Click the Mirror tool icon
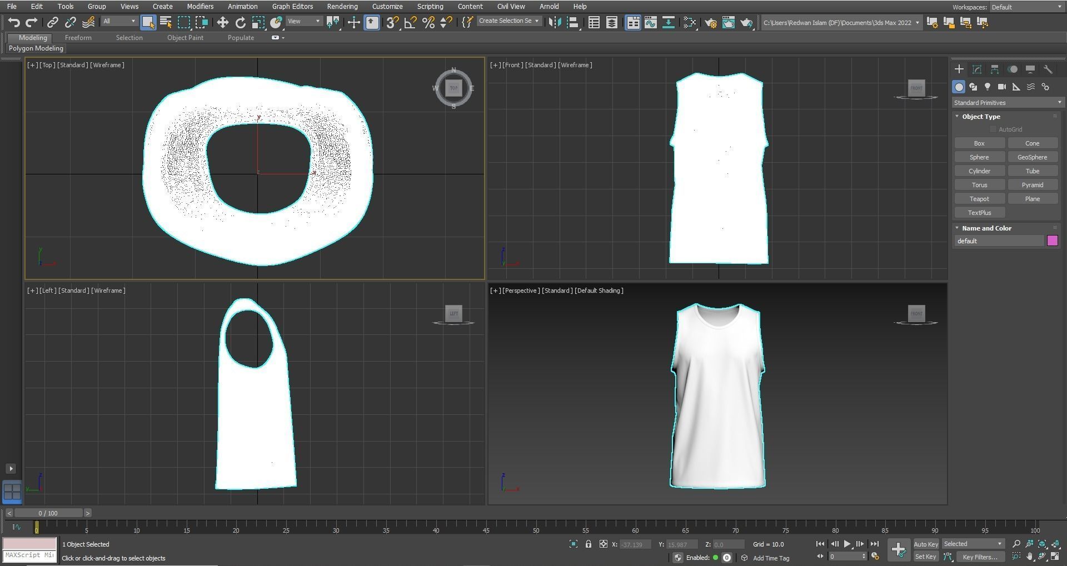 click(555, 22)
